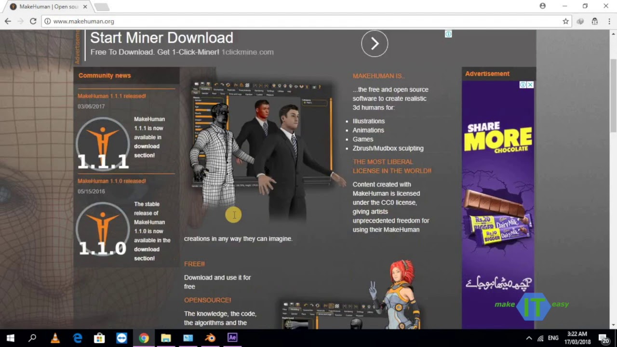Show hidden system tray icons
This screenshot has width=617, height=347.
(x=529, y=338)
